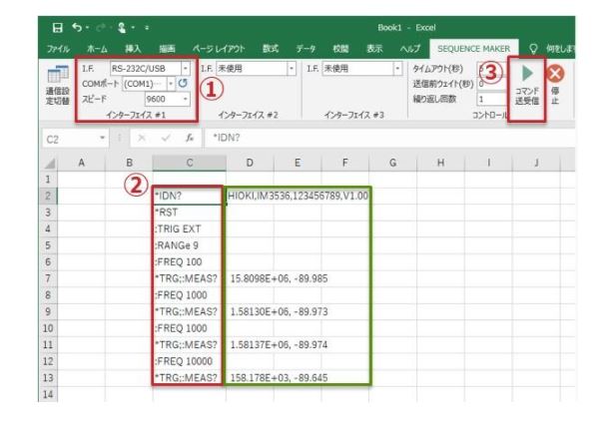
Task: Click the Redo arrow icon
Action: (x=101, y=28)
